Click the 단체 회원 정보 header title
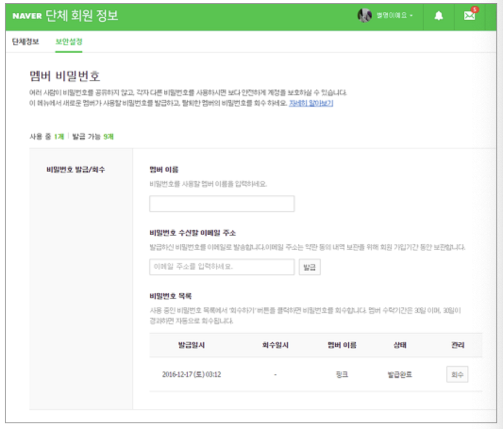The height and width of the screenshot is (429, 503). point(82,16)
